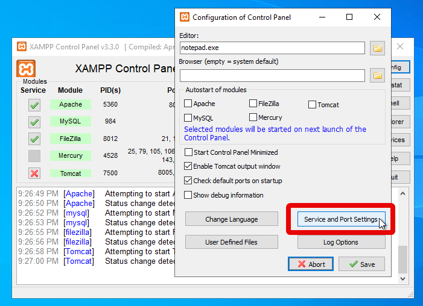The height and width of the screenshot is (306, 423).
Task: Click the resize grip in Control Panel corner
Action: click(410, 295)
